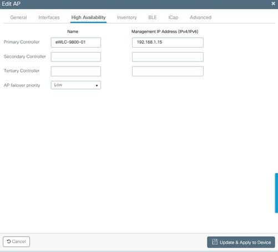This screenshot has height=252, width=278.
Task: Select the Secondary Controller name field
Action: (x=76, y=57)
